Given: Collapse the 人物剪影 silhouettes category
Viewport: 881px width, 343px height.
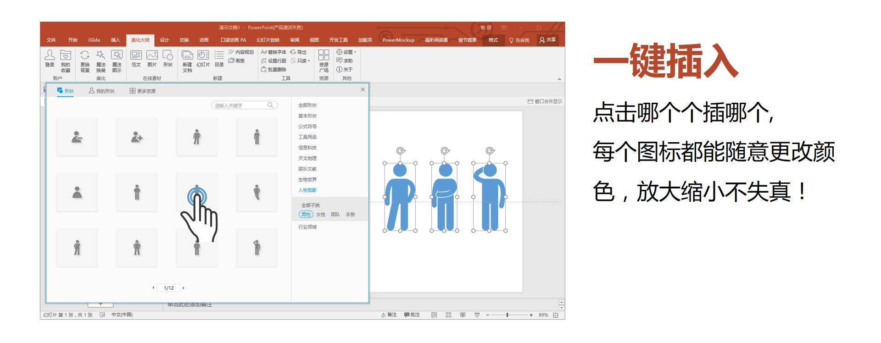Looking at the screenshot, I should point(307,190).
